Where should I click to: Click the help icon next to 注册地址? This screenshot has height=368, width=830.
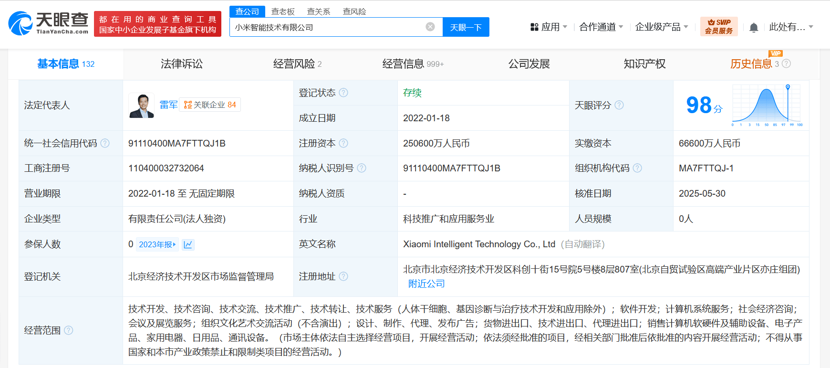(343, 276)
